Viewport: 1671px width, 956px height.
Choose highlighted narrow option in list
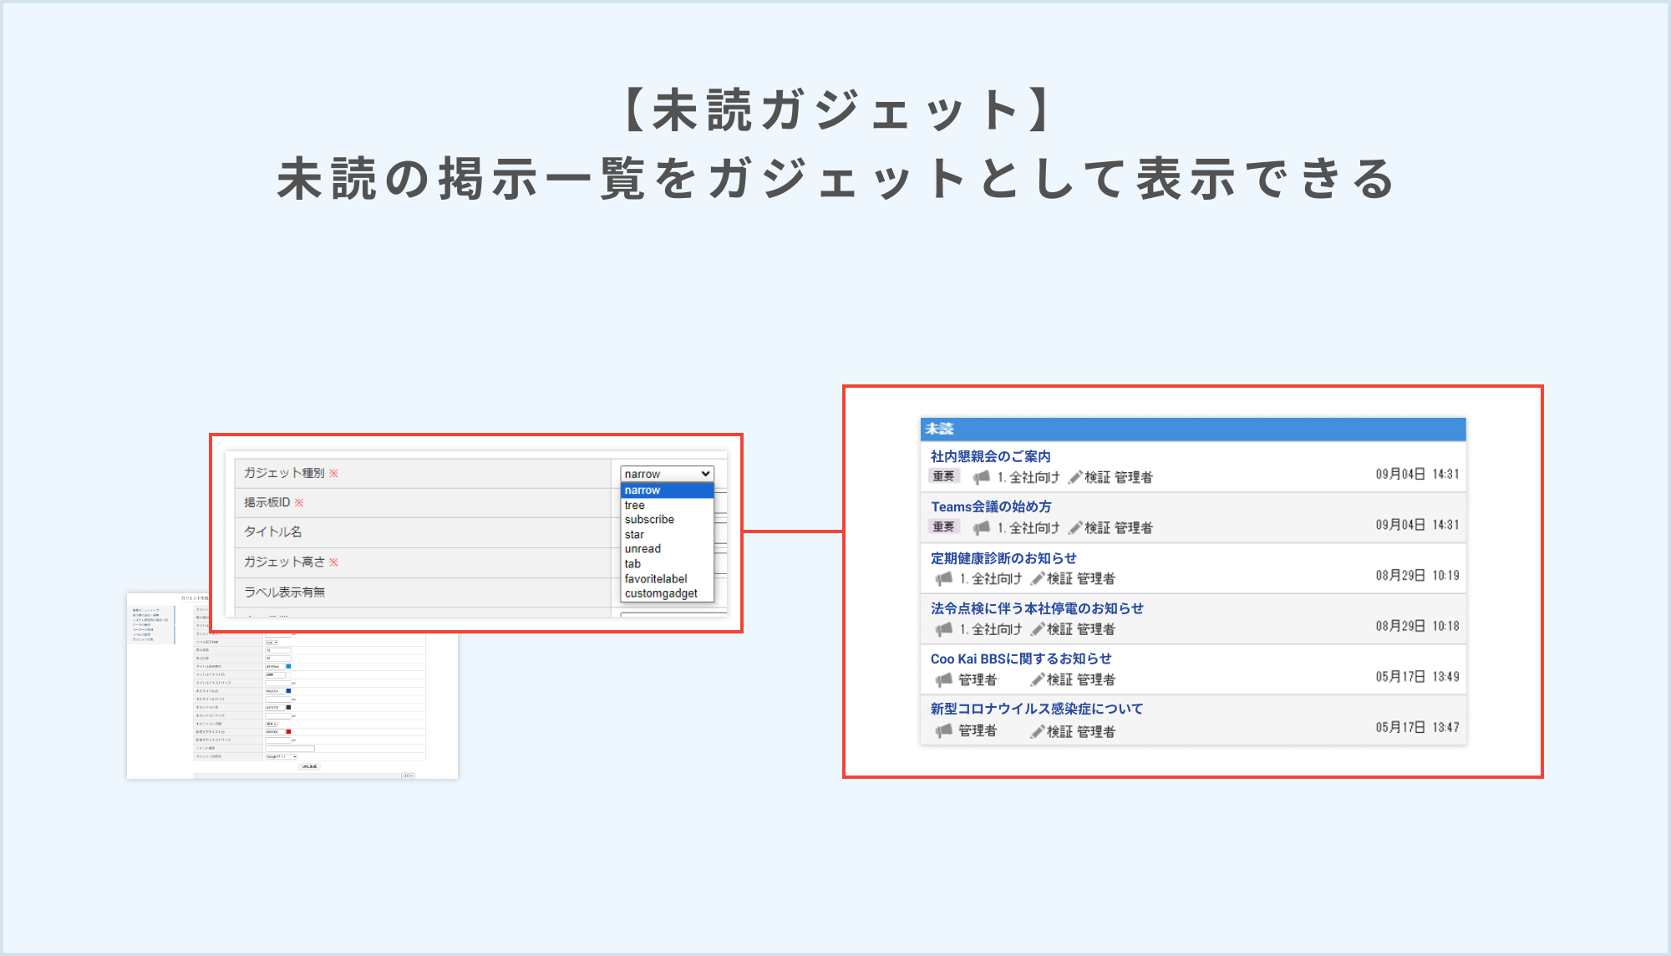pyautogui.click(x=667, y=491)
